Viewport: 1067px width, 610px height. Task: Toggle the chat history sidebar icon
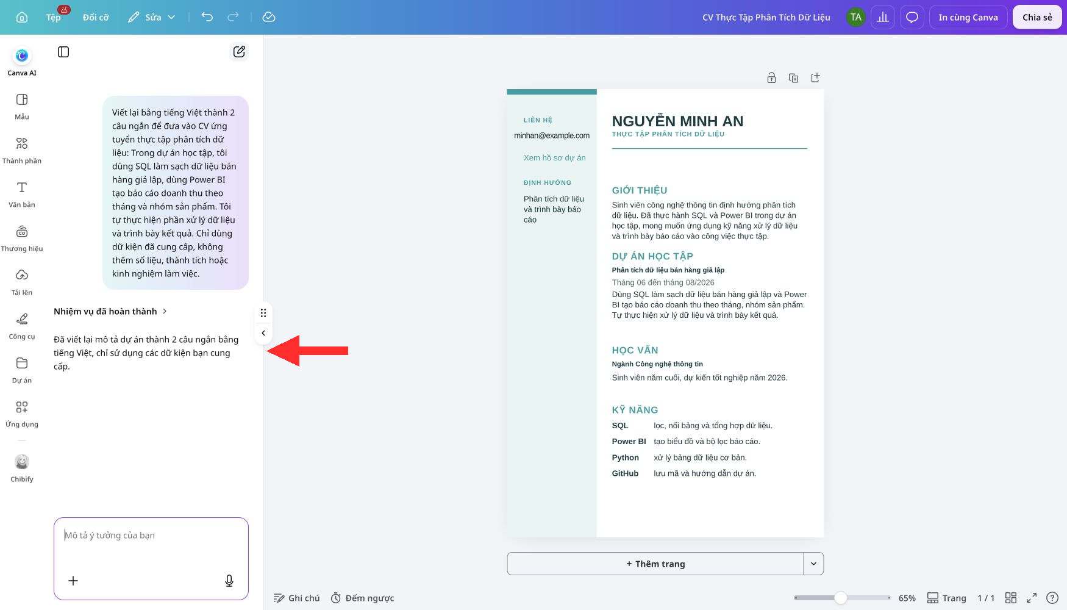(x=63, y=52)
